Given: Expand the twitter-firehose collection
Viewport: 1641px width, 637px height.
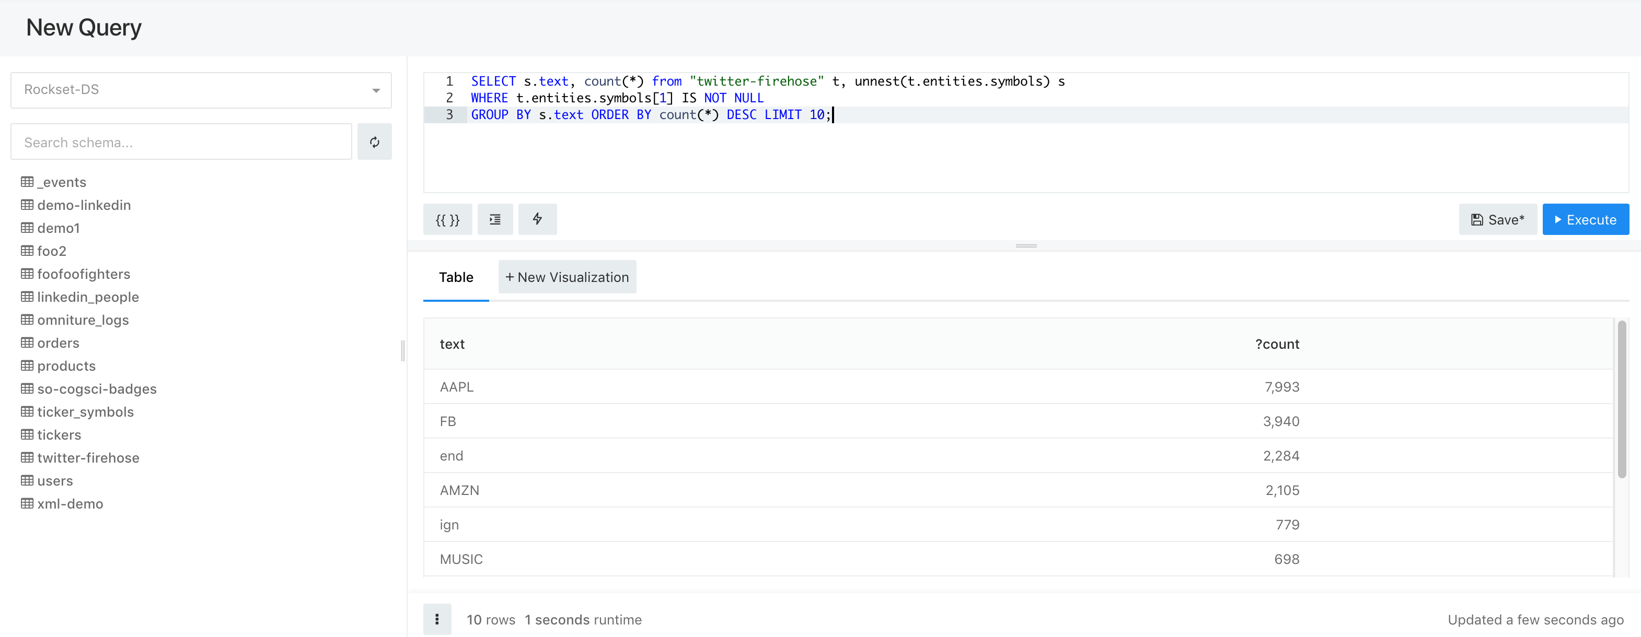Looking at the screenshot, I should pyautogui.click(x=88, y=457).
